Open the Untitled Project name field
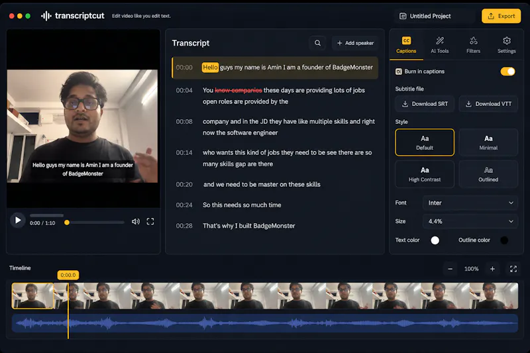Viewport: 530px width, 353px height. [435, 16]
